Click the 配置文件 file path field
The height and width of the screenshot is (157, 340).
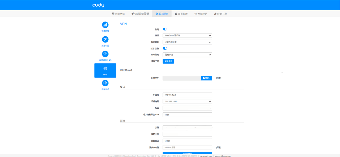click(x=182, y=78)
